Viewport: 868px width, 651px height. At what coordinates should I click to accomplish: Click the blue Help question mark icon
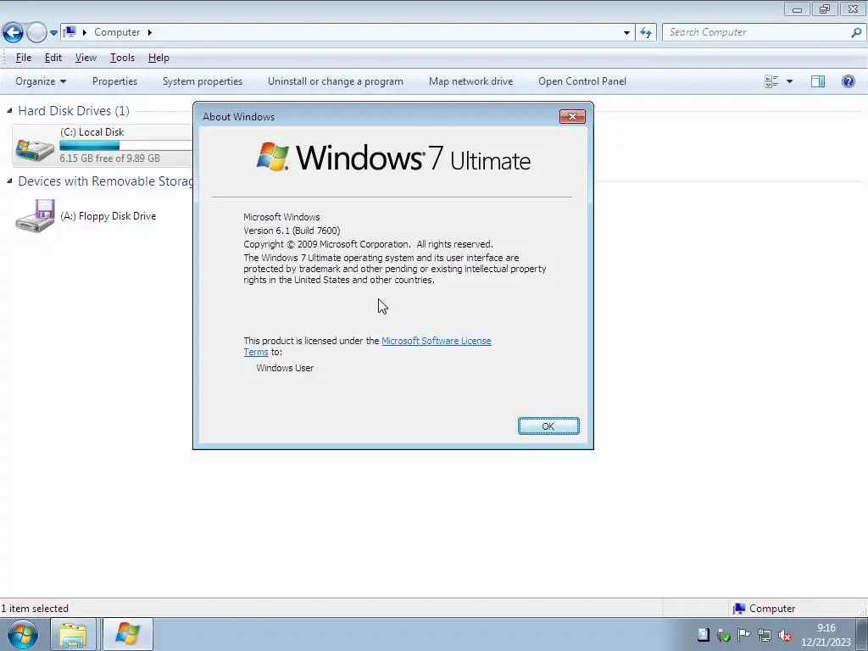tap(848, 81)
